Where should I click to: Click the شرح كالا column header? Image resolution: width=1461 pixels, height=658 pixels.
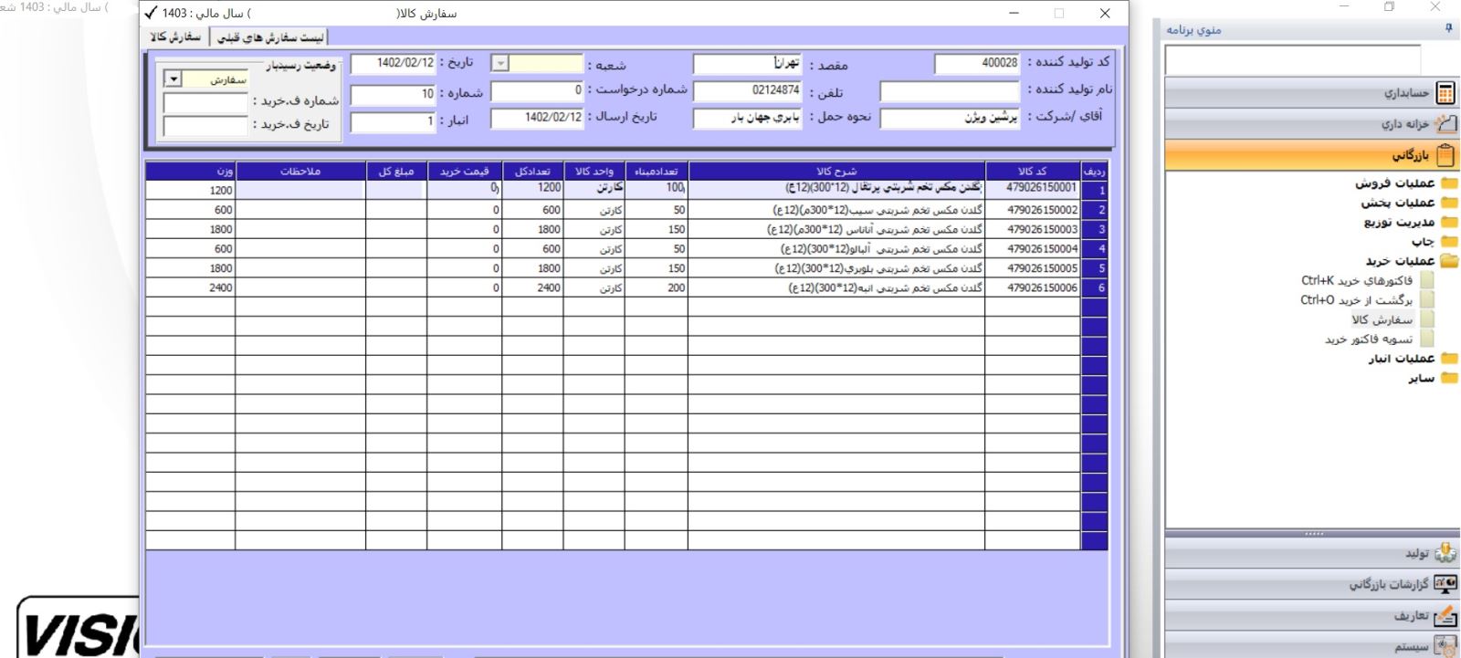point(836,172)
